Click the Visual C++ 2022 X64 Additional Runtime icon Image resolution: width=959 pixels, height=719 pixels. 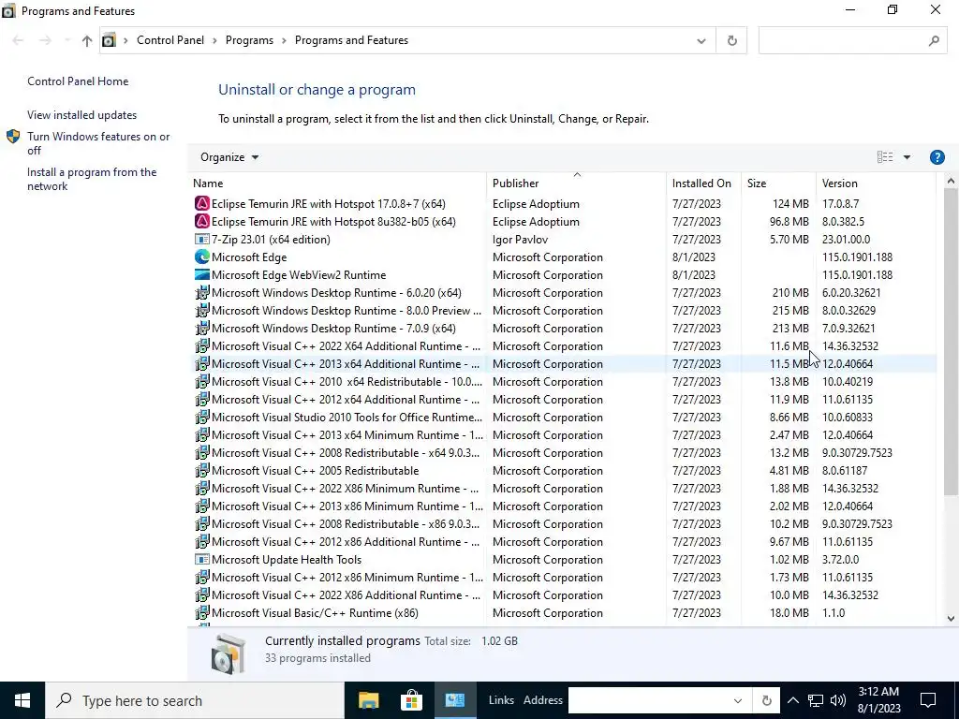(x=202, y=345)
